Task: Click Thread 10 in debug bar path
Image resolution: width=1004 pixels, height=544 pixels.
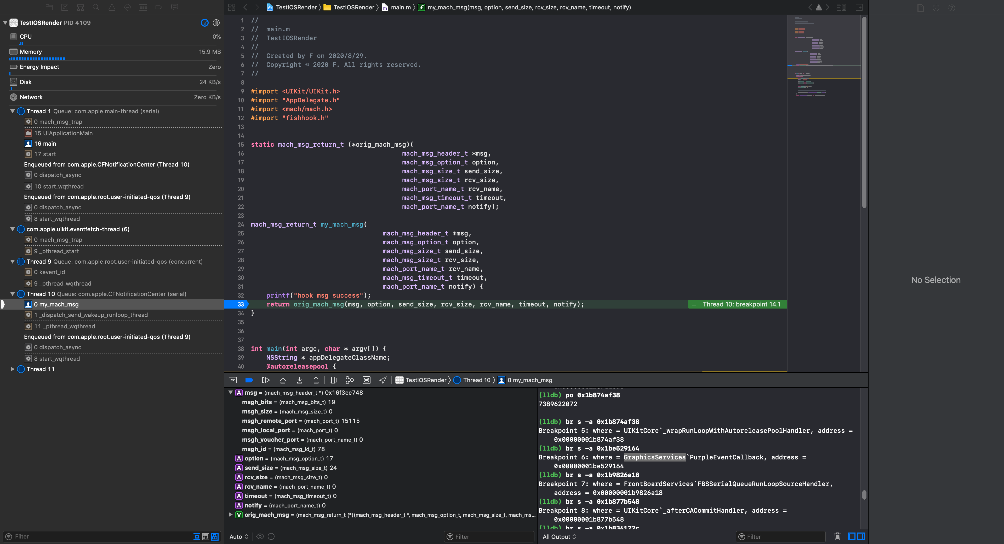Action: pyautogui.click(x=472, y=380)
